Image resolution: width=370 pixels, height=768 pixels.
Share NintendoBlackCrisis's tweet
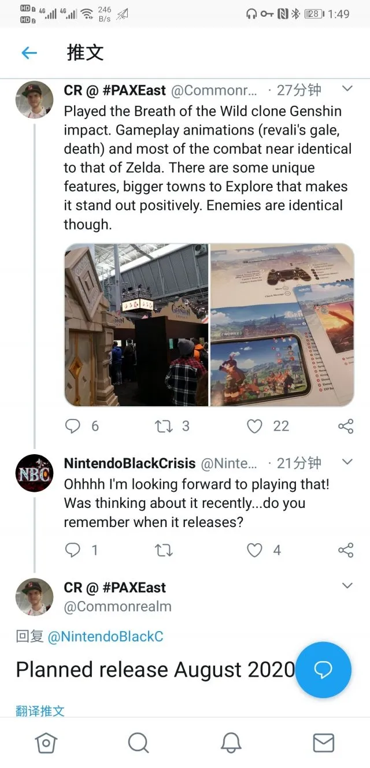click(345, 550)
